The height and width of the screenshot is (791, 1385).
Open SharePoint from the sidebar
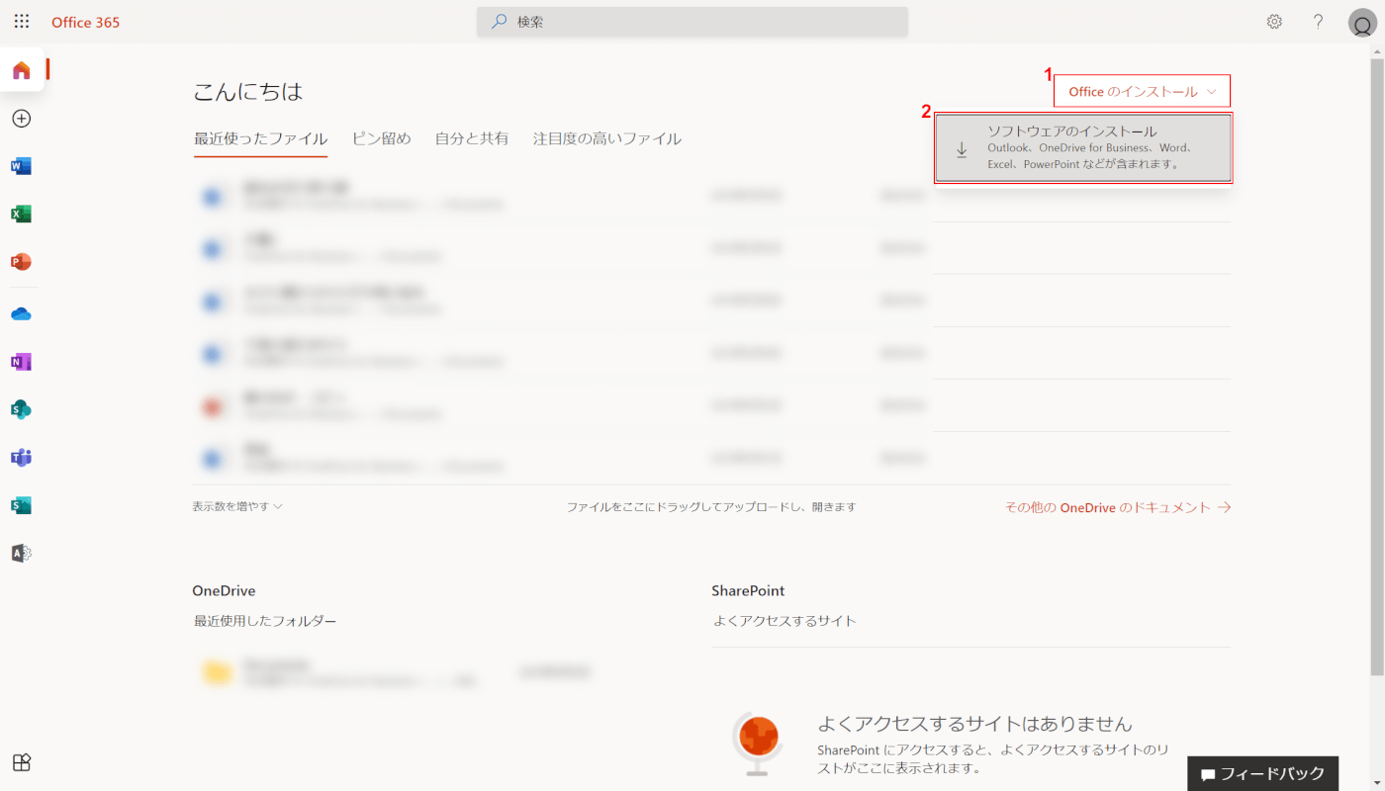click(22, 409)
